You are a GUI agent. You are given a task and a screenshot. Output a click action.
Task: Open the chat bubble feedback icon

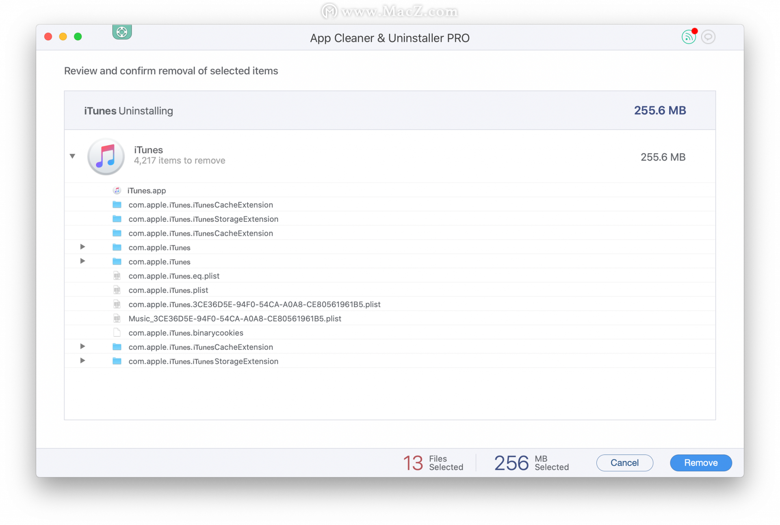(x=708, y=37)
